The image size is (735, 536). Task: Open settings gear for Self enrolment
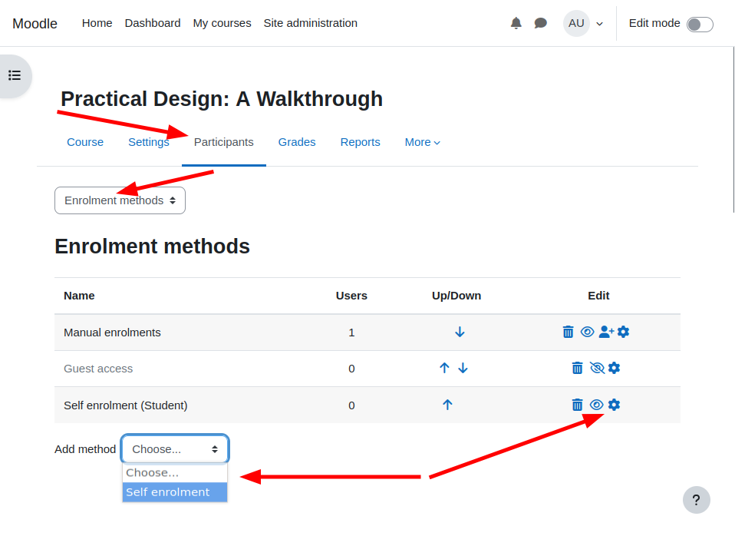[614, 405]
